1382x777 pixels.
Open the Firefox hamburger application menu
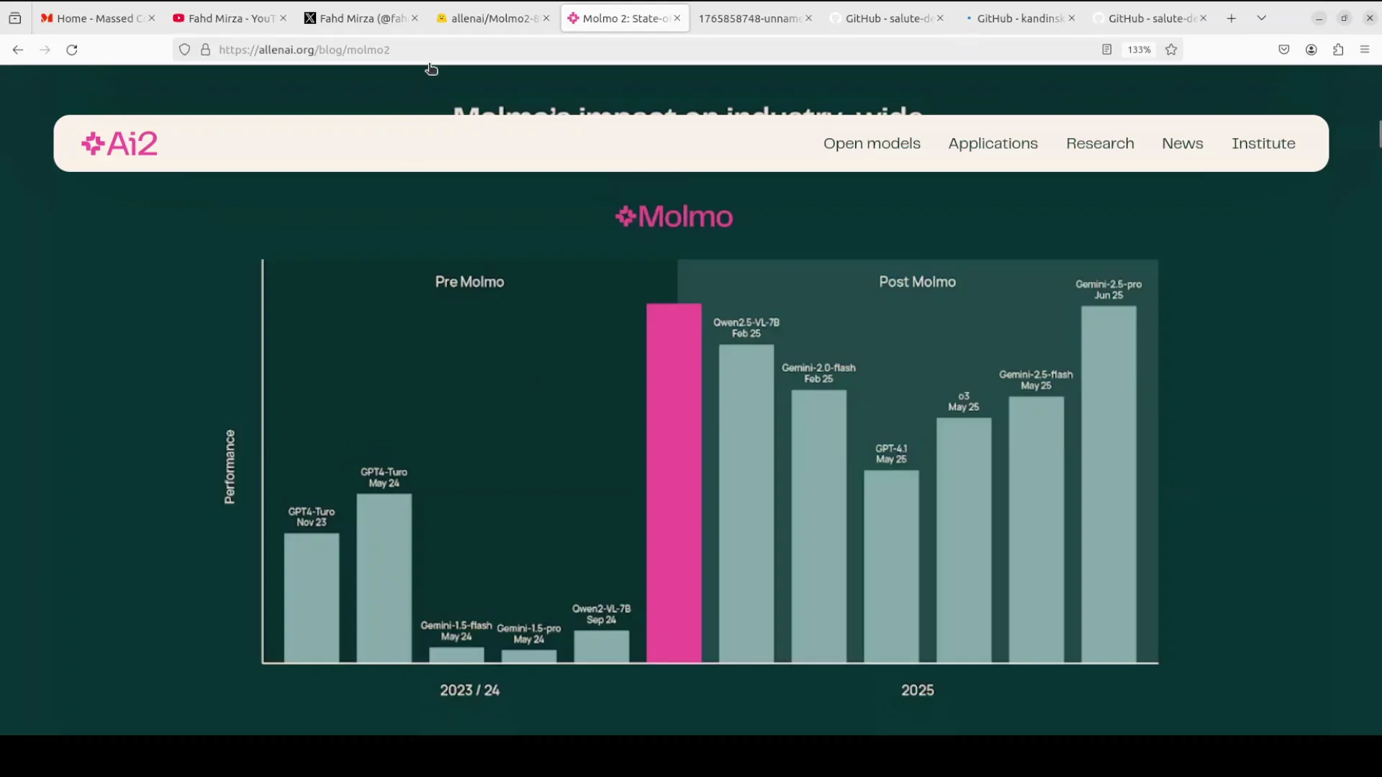coord(1365,50)
